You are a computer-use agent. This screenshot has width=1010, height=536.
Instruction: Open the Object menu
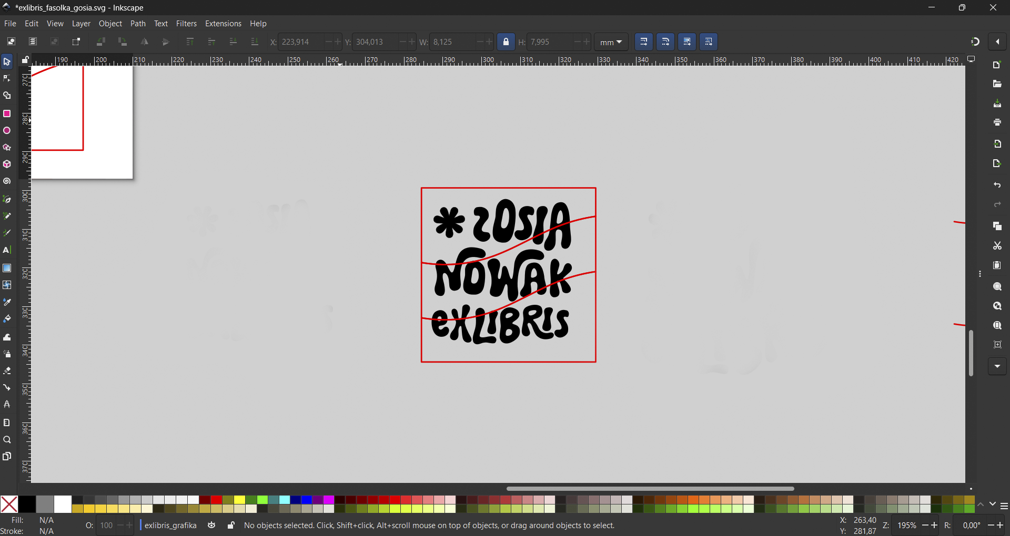tap(110, 24)
